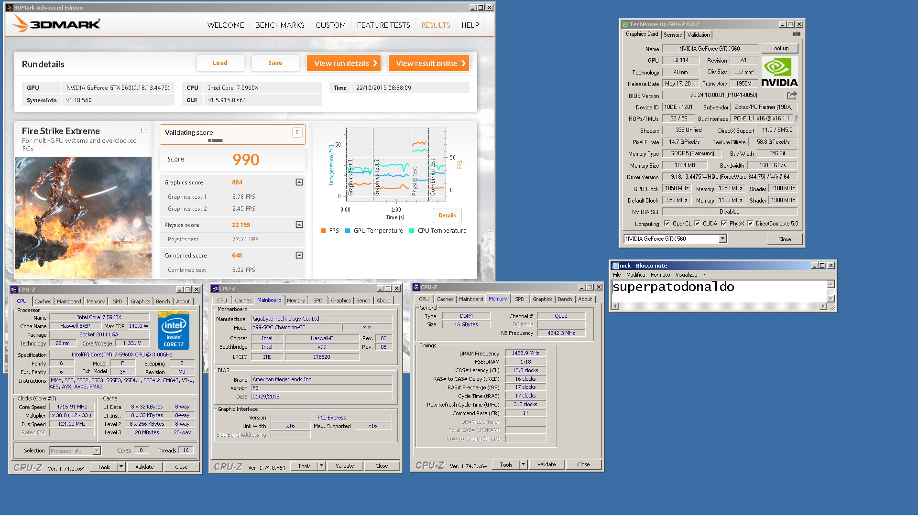Click the 3DMark title bar icon
The height and width of the screenshot is (516, 918).
coord(9,8)
